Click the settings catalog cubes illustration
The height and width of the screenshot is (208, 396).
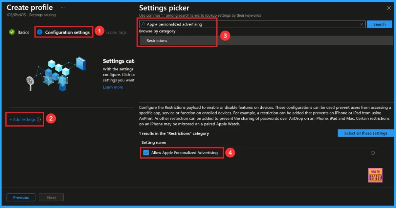pos(56,74)
